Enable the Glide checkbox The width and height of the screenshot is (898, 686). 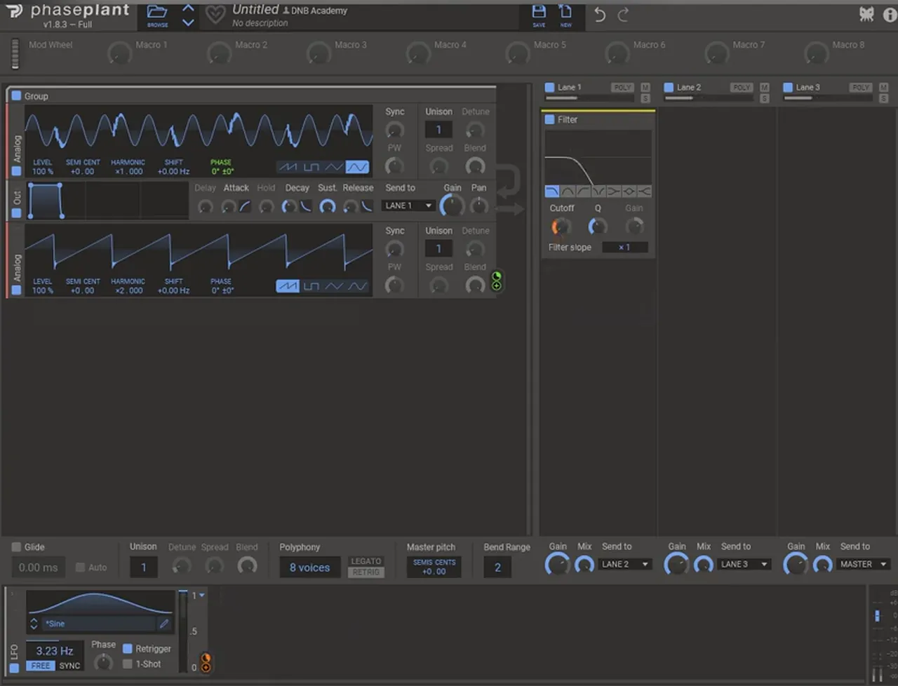point(16,547)
